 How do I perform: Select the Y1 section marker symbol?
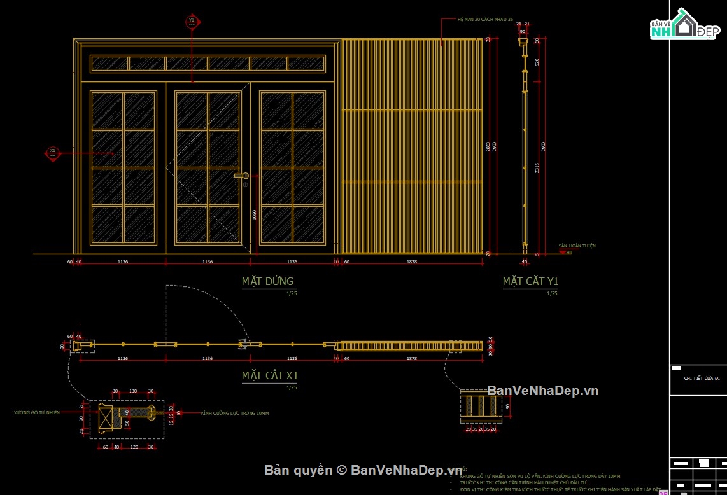[192, 22]
